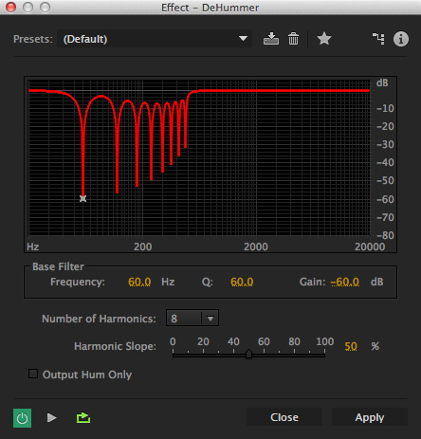Toggle the green effect power button
The width and height of the screenshot is (421, 439).
[22, 418]
